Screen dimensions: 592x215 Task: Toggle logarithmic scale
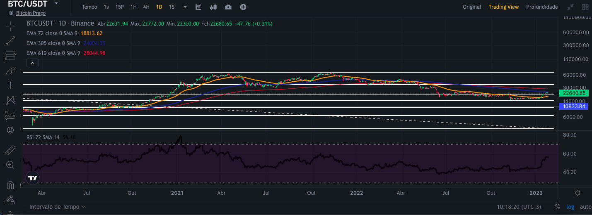click(x=570, y=207)
